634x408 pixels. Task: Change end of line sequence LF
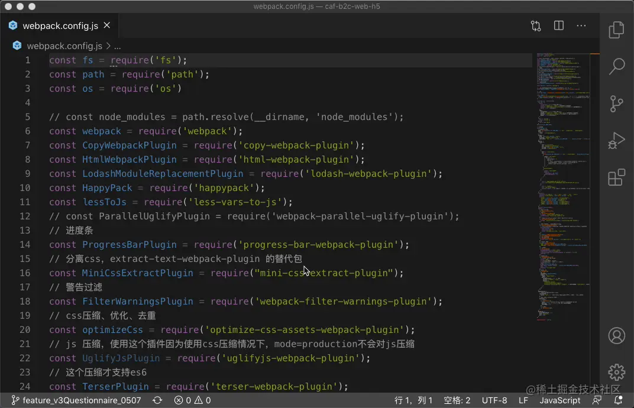coord(523,400)
